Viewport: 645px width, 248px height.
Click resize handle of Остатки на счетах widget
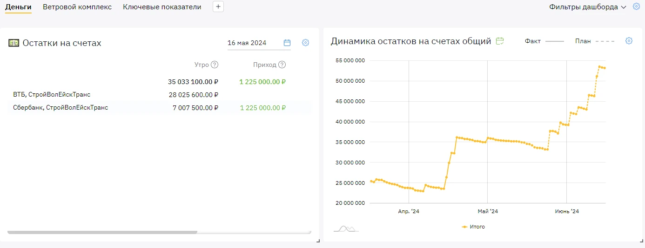click(x=318, y=241)
